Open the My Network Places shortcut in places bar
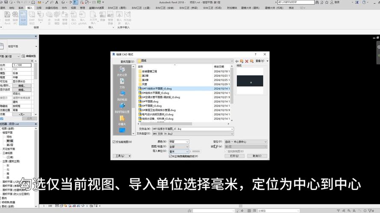 (122, 108)
